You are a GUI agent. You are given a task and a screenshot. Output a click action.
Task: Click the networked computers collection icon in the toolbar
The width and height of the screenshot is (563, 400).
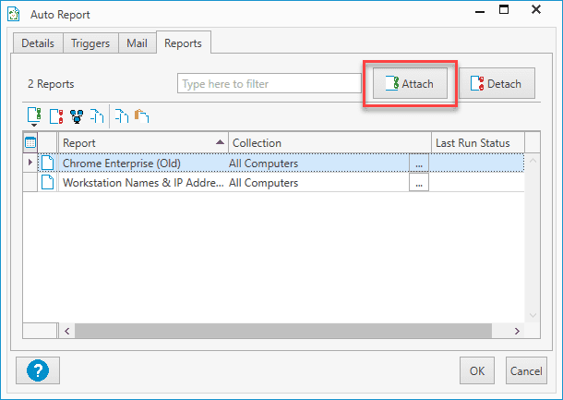point(77,116)
